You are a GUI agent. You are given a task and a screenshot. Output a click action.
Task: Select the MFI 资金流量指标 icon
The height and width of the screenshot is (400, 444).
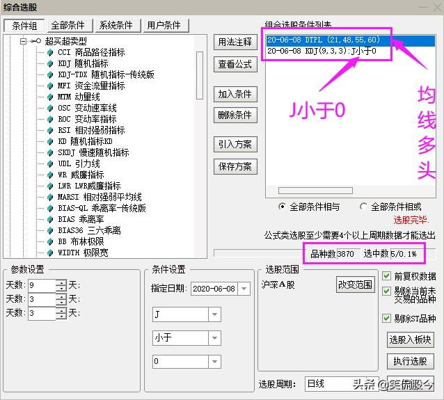coord(50,86)
